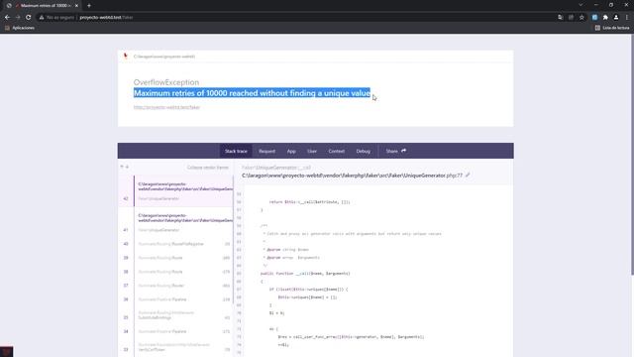
Task: Click the browser page vertical scrollbar
Action: [632, 154]
